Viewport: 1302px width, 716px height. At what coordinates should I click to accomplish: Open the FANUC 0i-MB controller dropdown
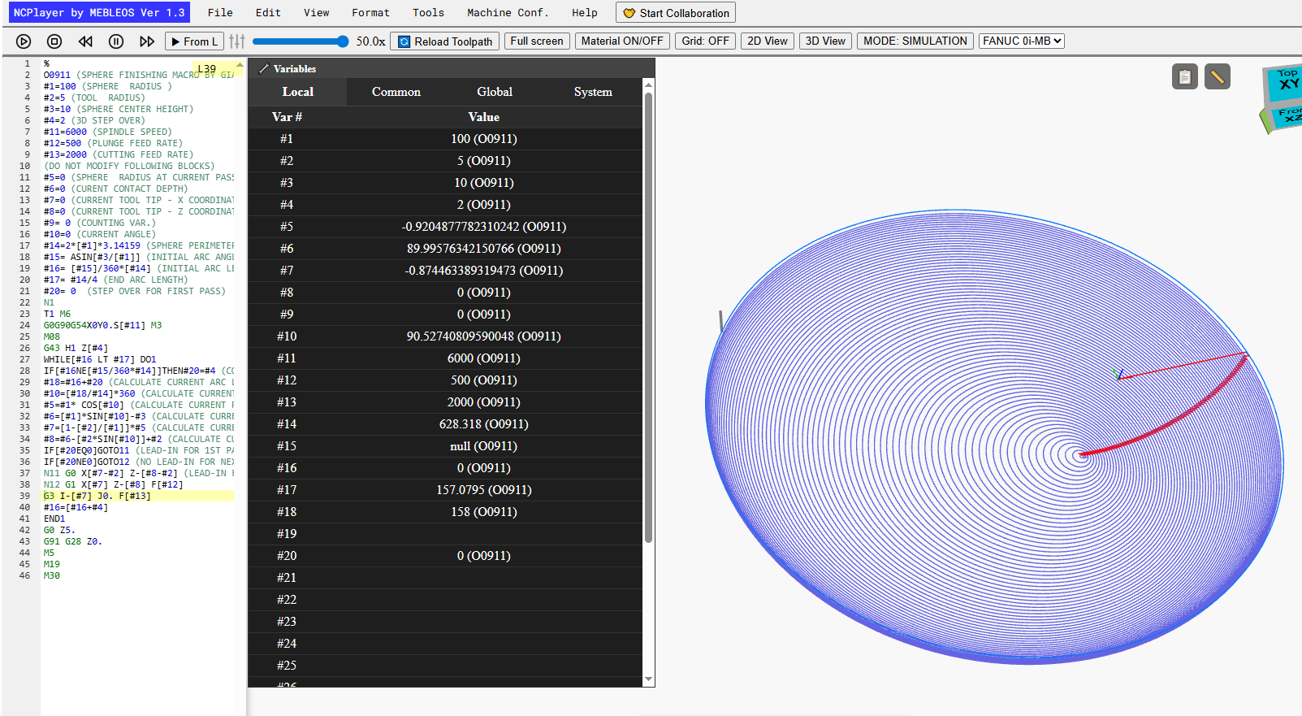[x=1022, y=41]
